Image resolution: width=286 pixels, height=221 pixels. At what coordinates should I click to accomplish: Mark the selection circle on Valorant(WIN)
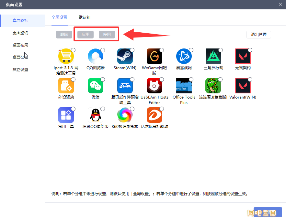click(250, 79)
